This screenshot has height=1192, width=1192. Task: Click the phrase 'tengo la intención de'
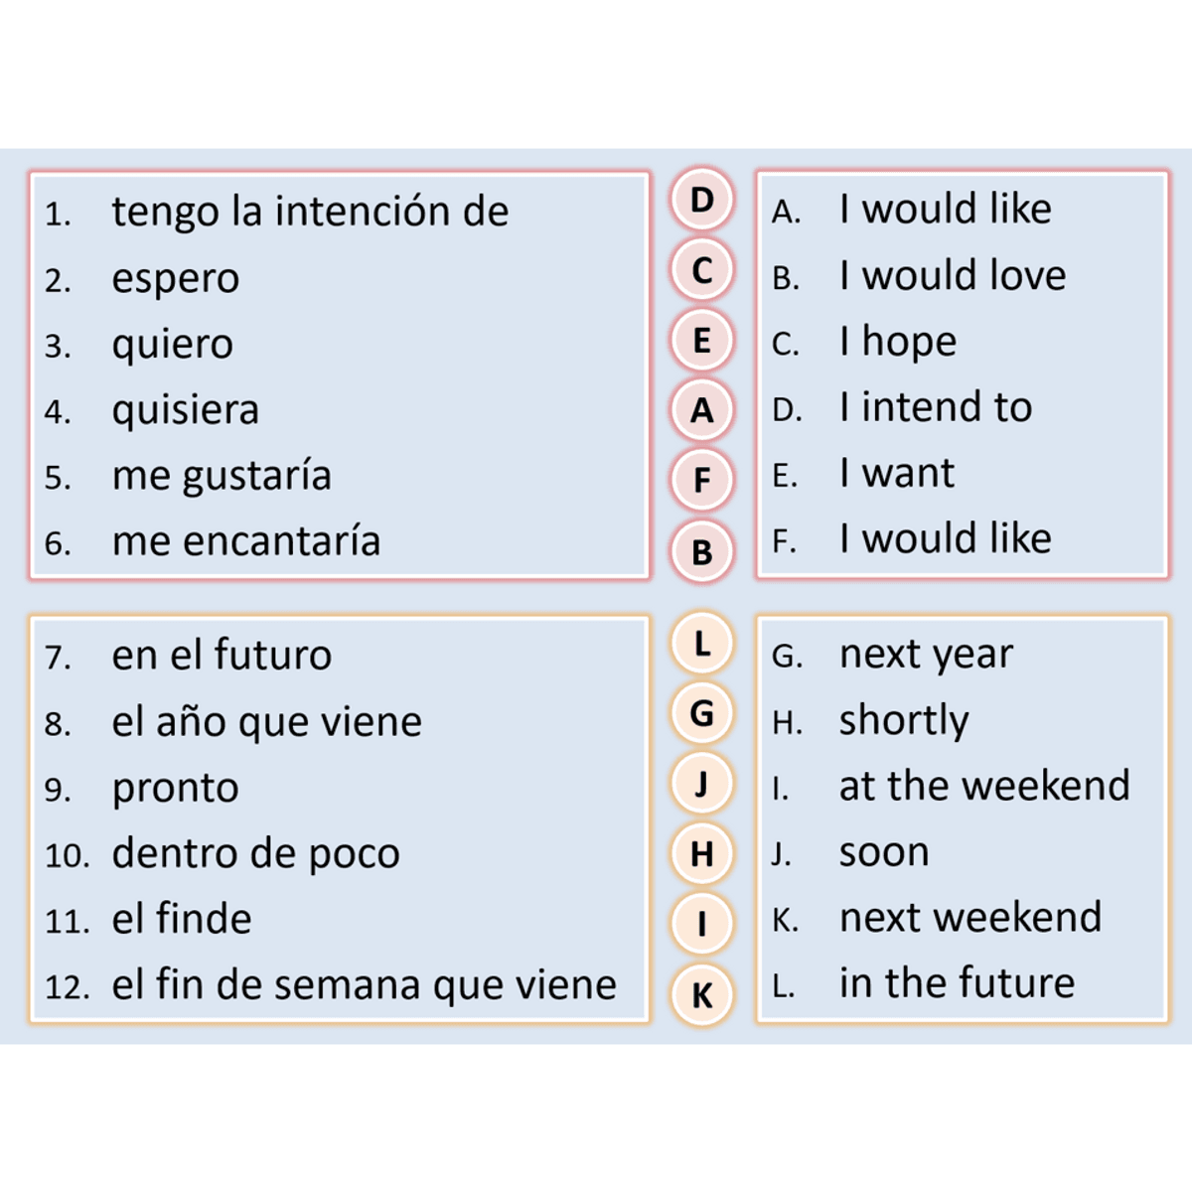(x=310, y=213)
